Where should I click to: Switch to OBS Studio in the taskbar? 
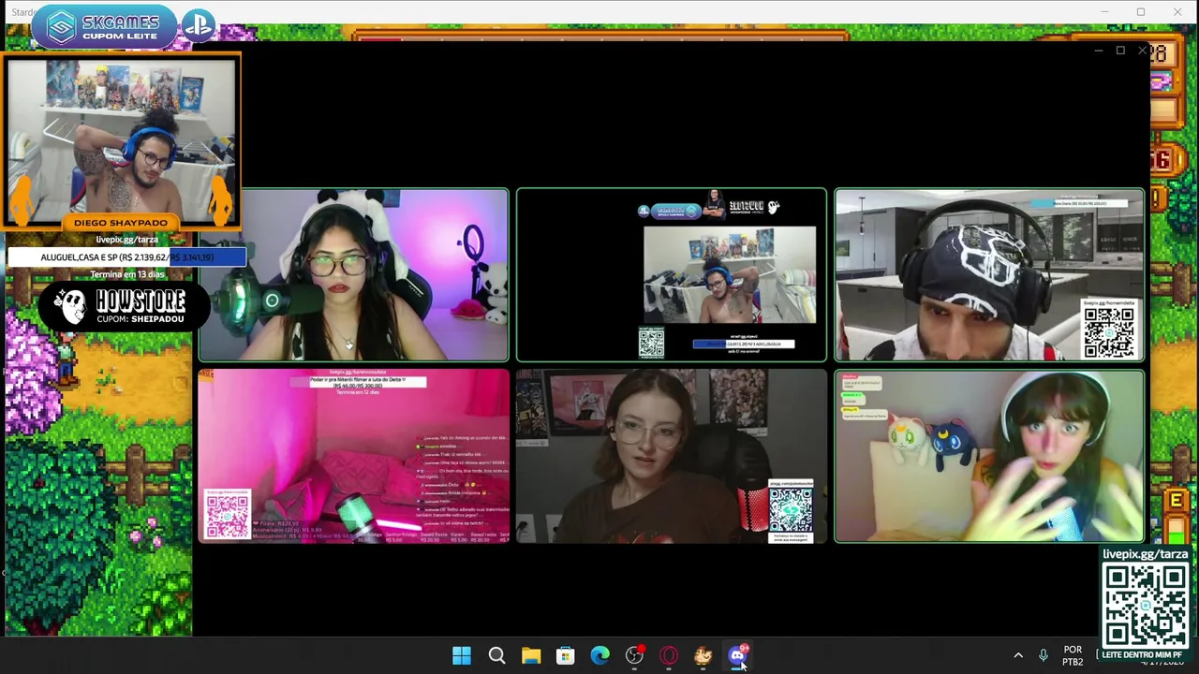(635, 656)
